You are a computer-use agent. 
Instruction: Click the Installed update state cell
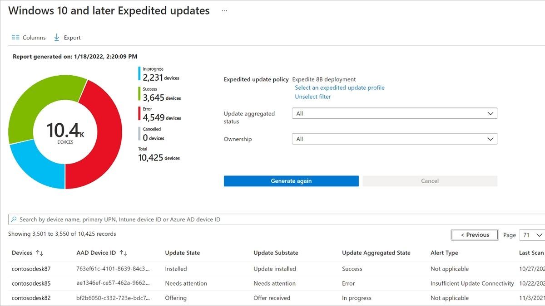pos(176,269)
